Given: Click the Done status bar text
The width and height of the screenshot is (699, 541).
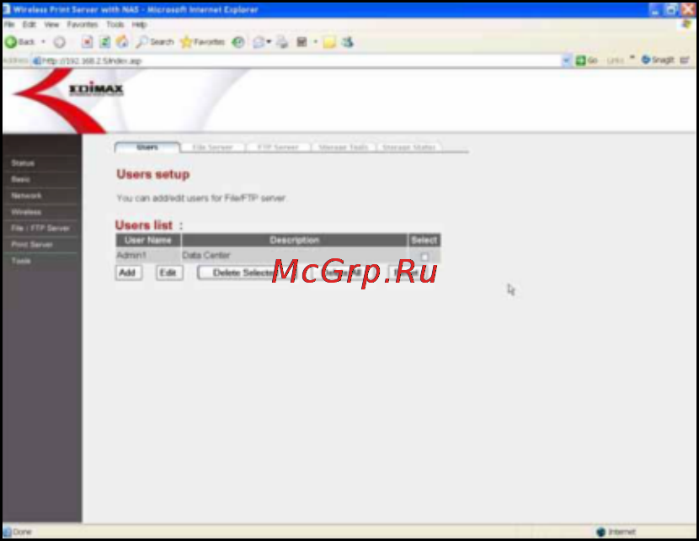Looking at the screenshot, I should tap(22, 532).
